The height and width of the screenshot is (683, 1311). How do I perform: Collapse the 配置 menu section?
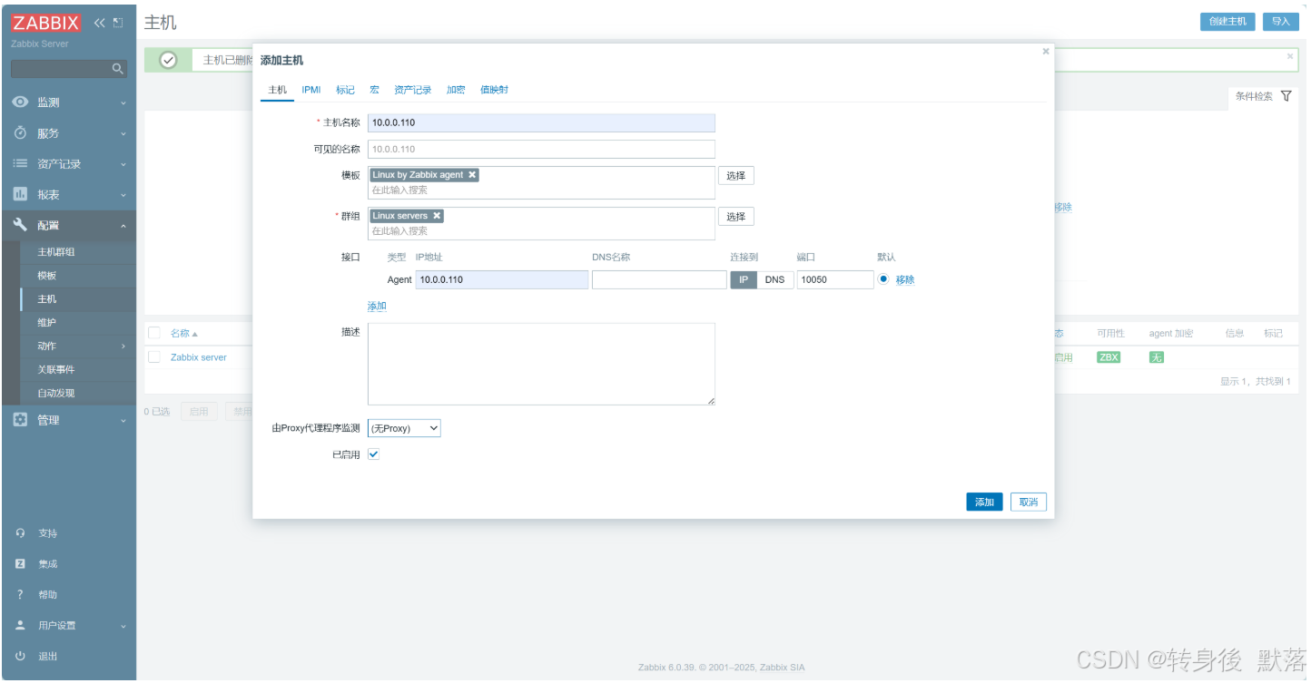tap(123, 226)
